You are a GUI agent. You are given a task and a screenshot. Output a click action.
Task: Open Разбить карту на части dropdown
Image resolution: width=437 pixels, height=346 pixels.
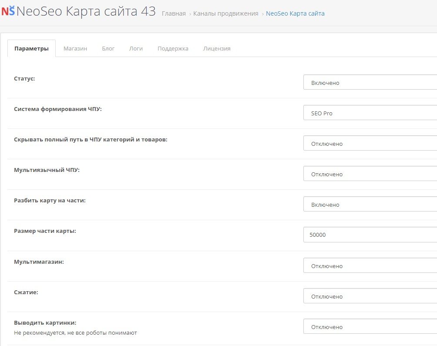[x=370, y=204]
